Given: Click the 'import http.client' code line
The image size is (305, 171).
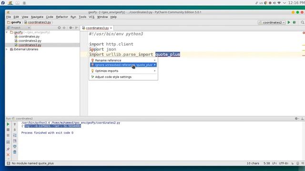Looking at the screenshot, I should pyautogui.click(x=111, y=44).
